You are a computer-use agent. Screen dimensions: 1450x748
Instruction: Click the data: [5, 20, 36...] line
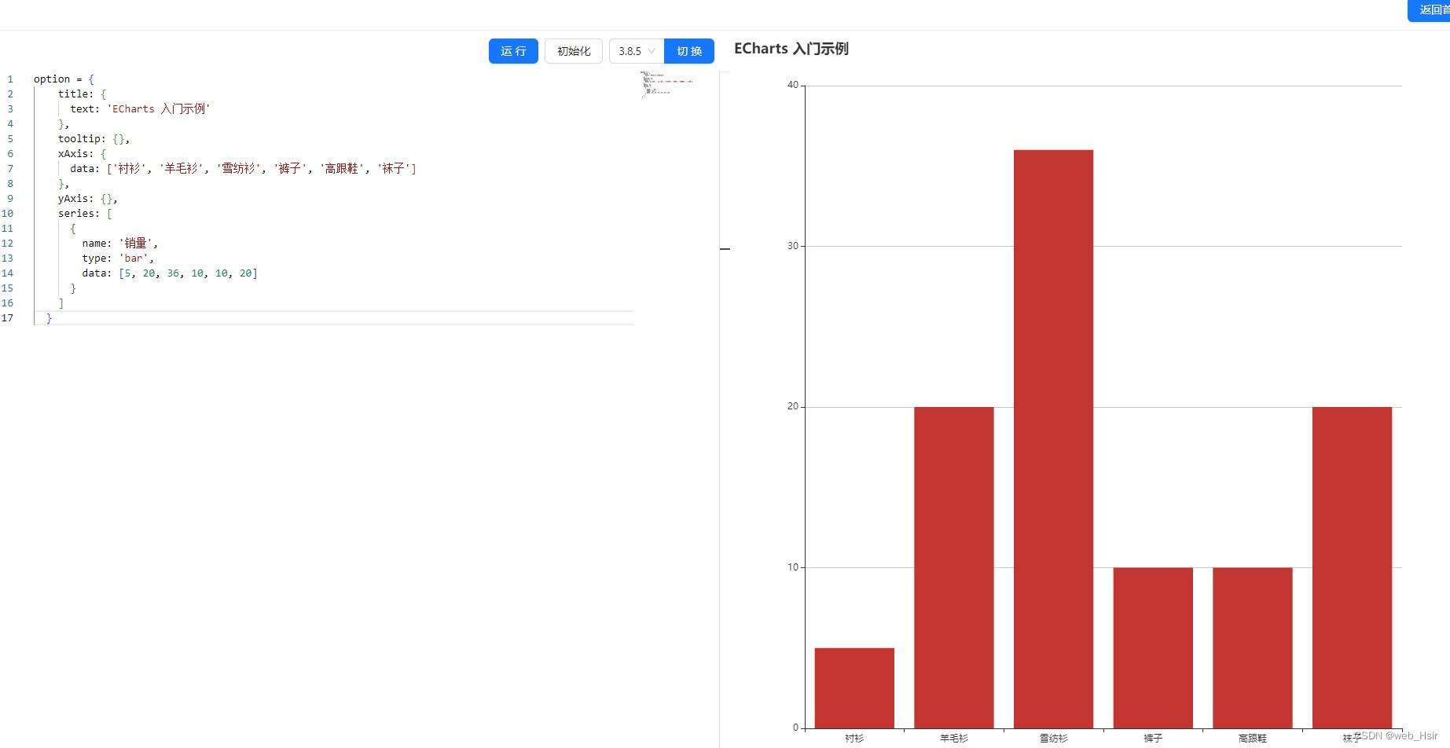coord(170,273)
